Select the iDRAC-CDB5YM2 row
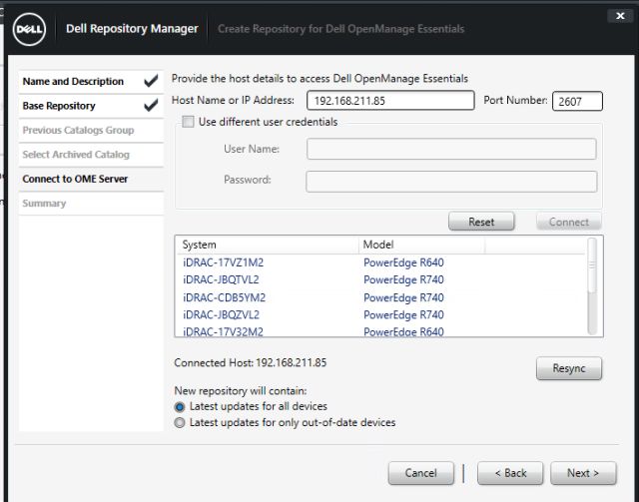 coord(224,297)
